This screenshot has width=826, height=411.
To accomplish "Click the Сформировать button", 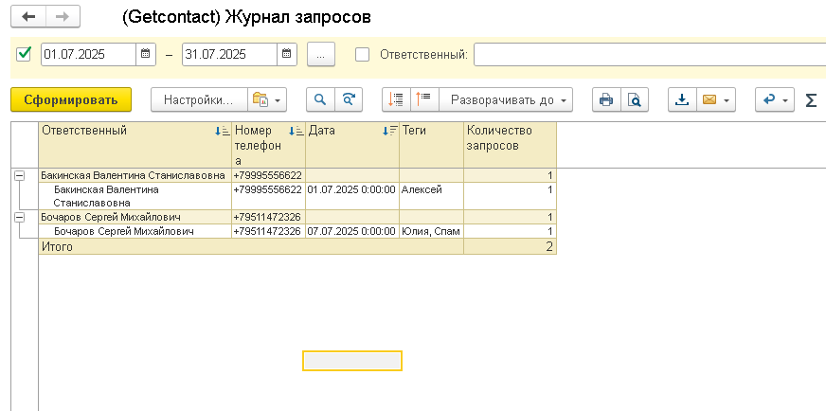I will coord(71,99).
